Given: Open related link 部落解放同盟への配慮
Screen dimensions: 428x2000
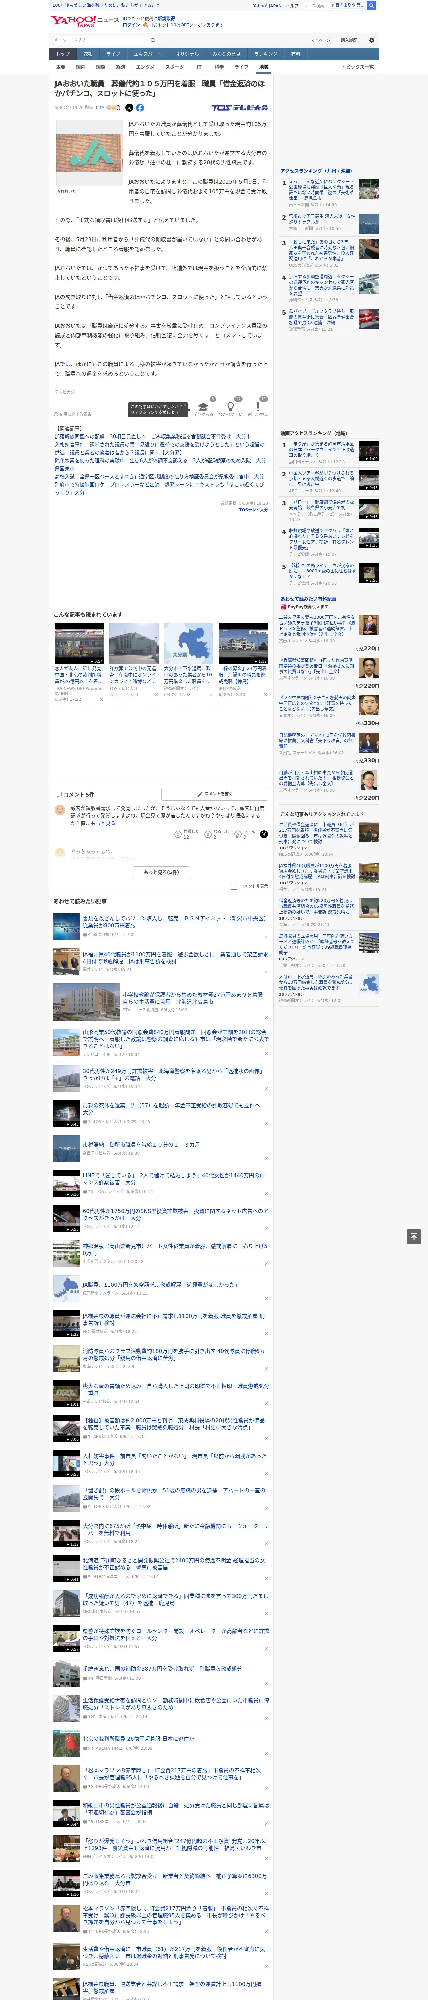Looking at the screenshot, I should [x=152, y=436].
